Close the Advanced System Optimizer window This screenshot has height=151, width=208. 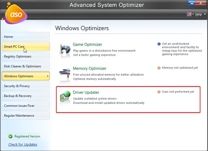[201, 3]
